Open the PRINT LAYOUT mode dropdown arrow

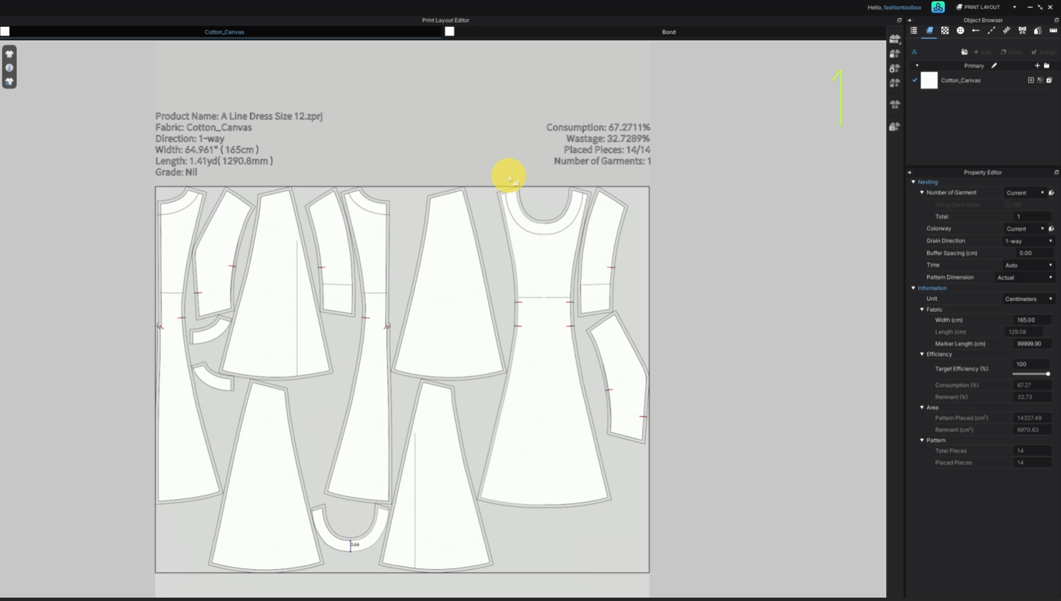coord(1015,7)
